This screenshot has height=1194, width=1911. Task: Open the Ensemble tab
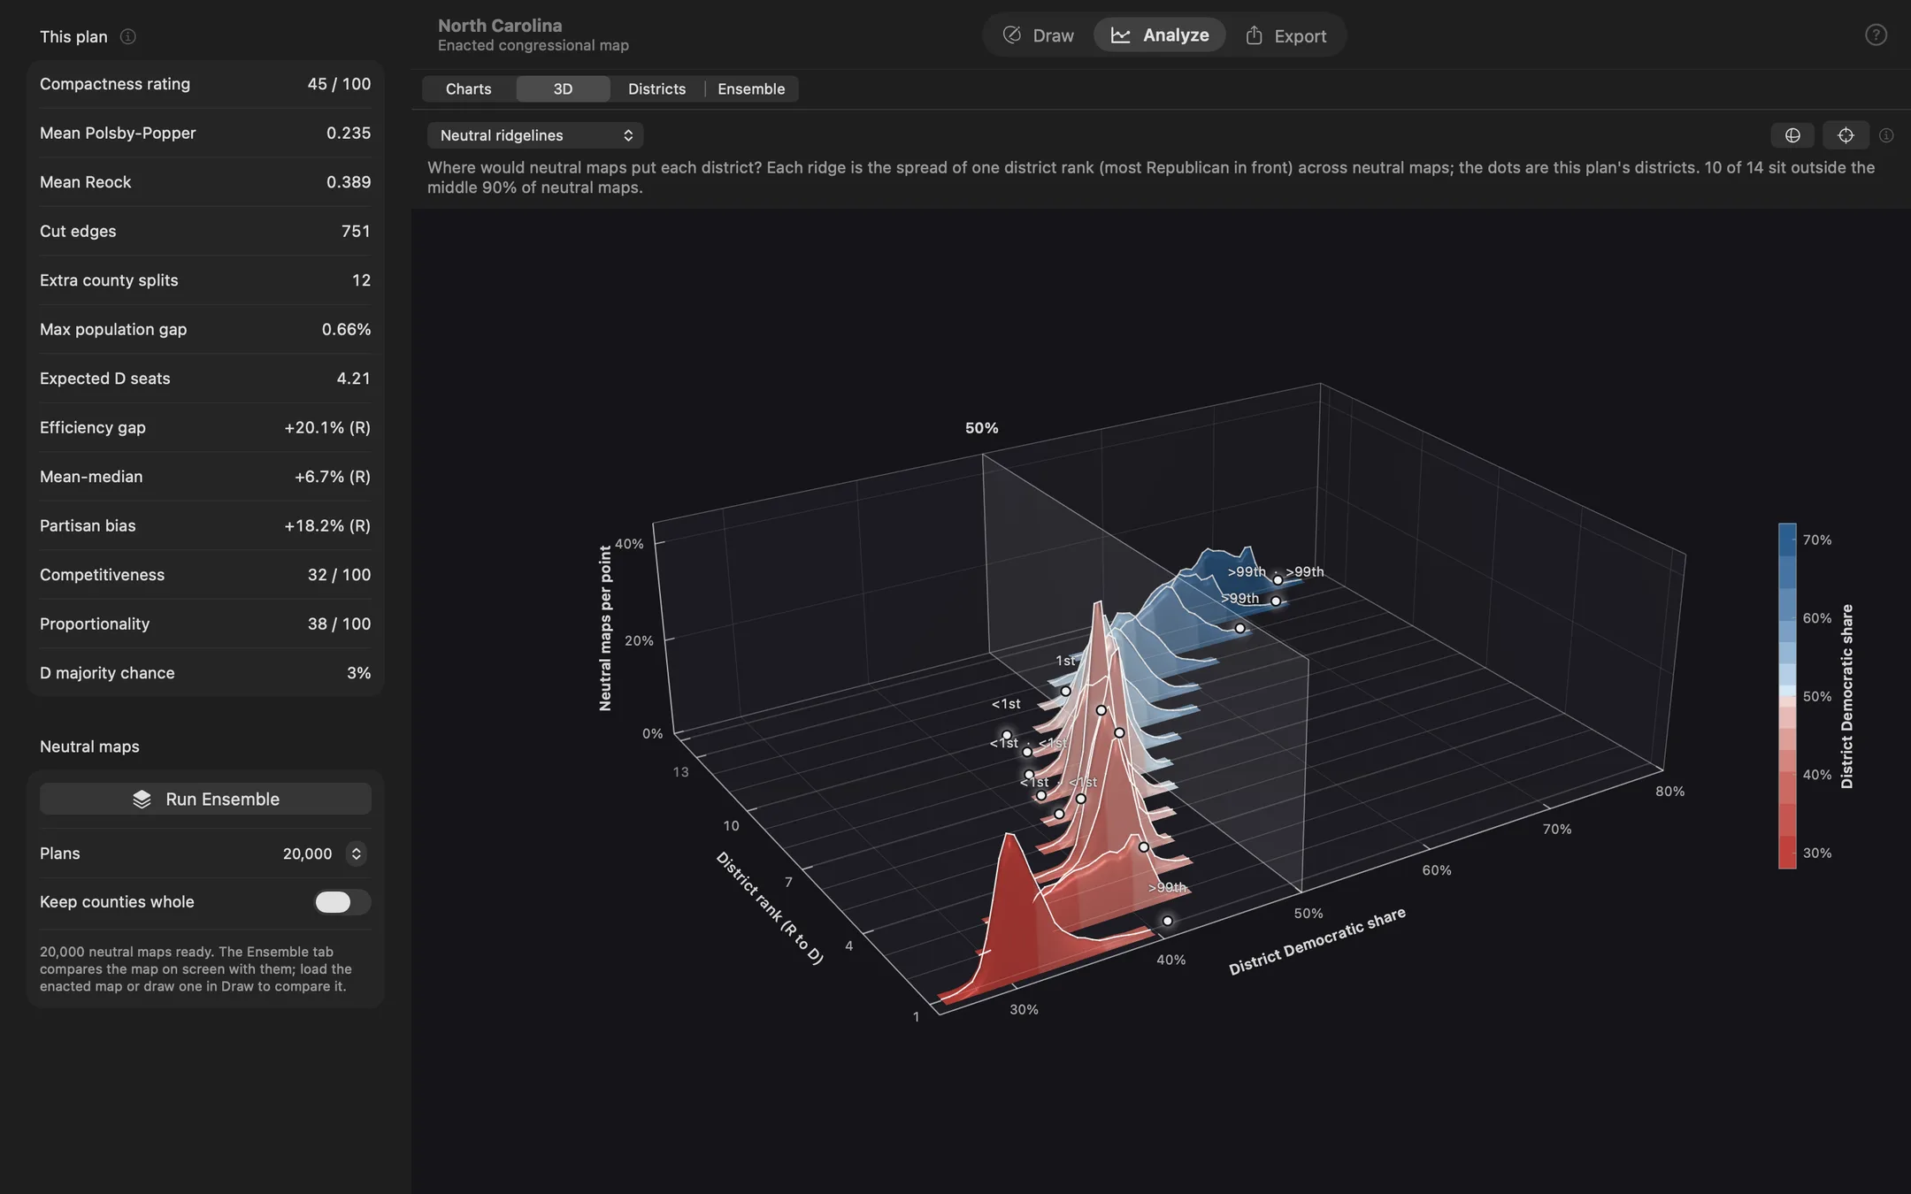coord(751,89)
